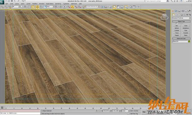Click the Select Object tool icon
The image size is (192, 115).
pos(22,7)
